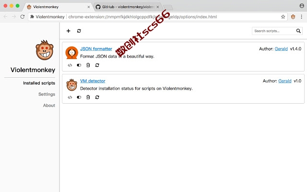This screenshot has width=307, height=192.
Task: Open About in sidebar
Action: point(49,106)
